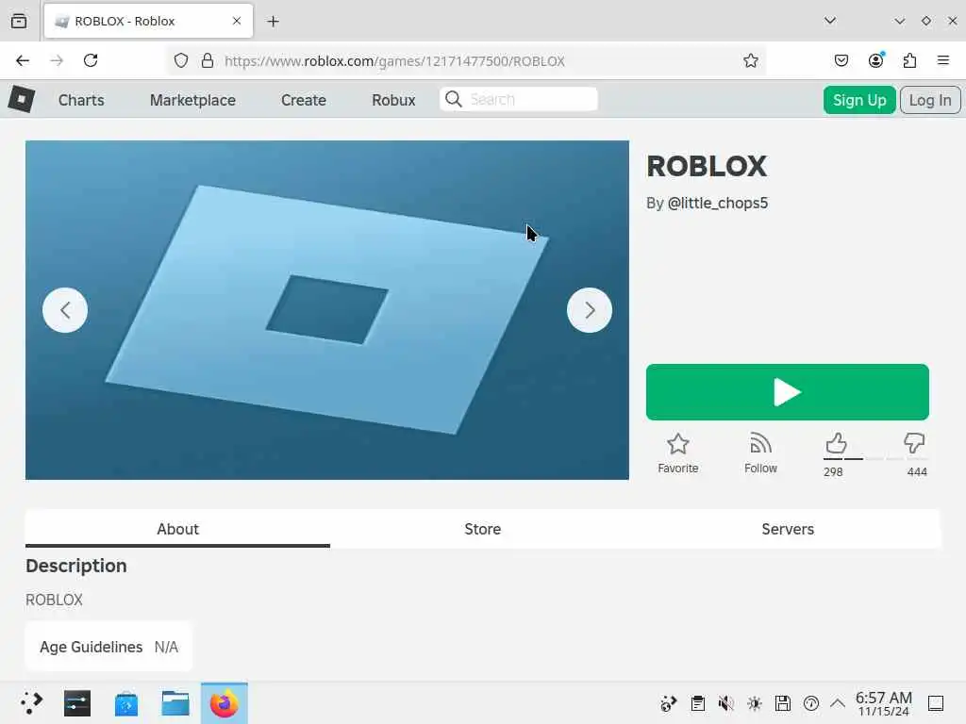This screenshot has height=724, width=966.
Task: Go to the Create page
Action: (x=304, y=100)
